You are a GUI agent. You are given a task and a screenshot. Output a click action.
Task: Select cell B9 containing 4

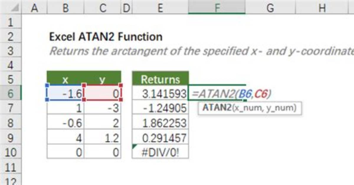coord(65,137)
